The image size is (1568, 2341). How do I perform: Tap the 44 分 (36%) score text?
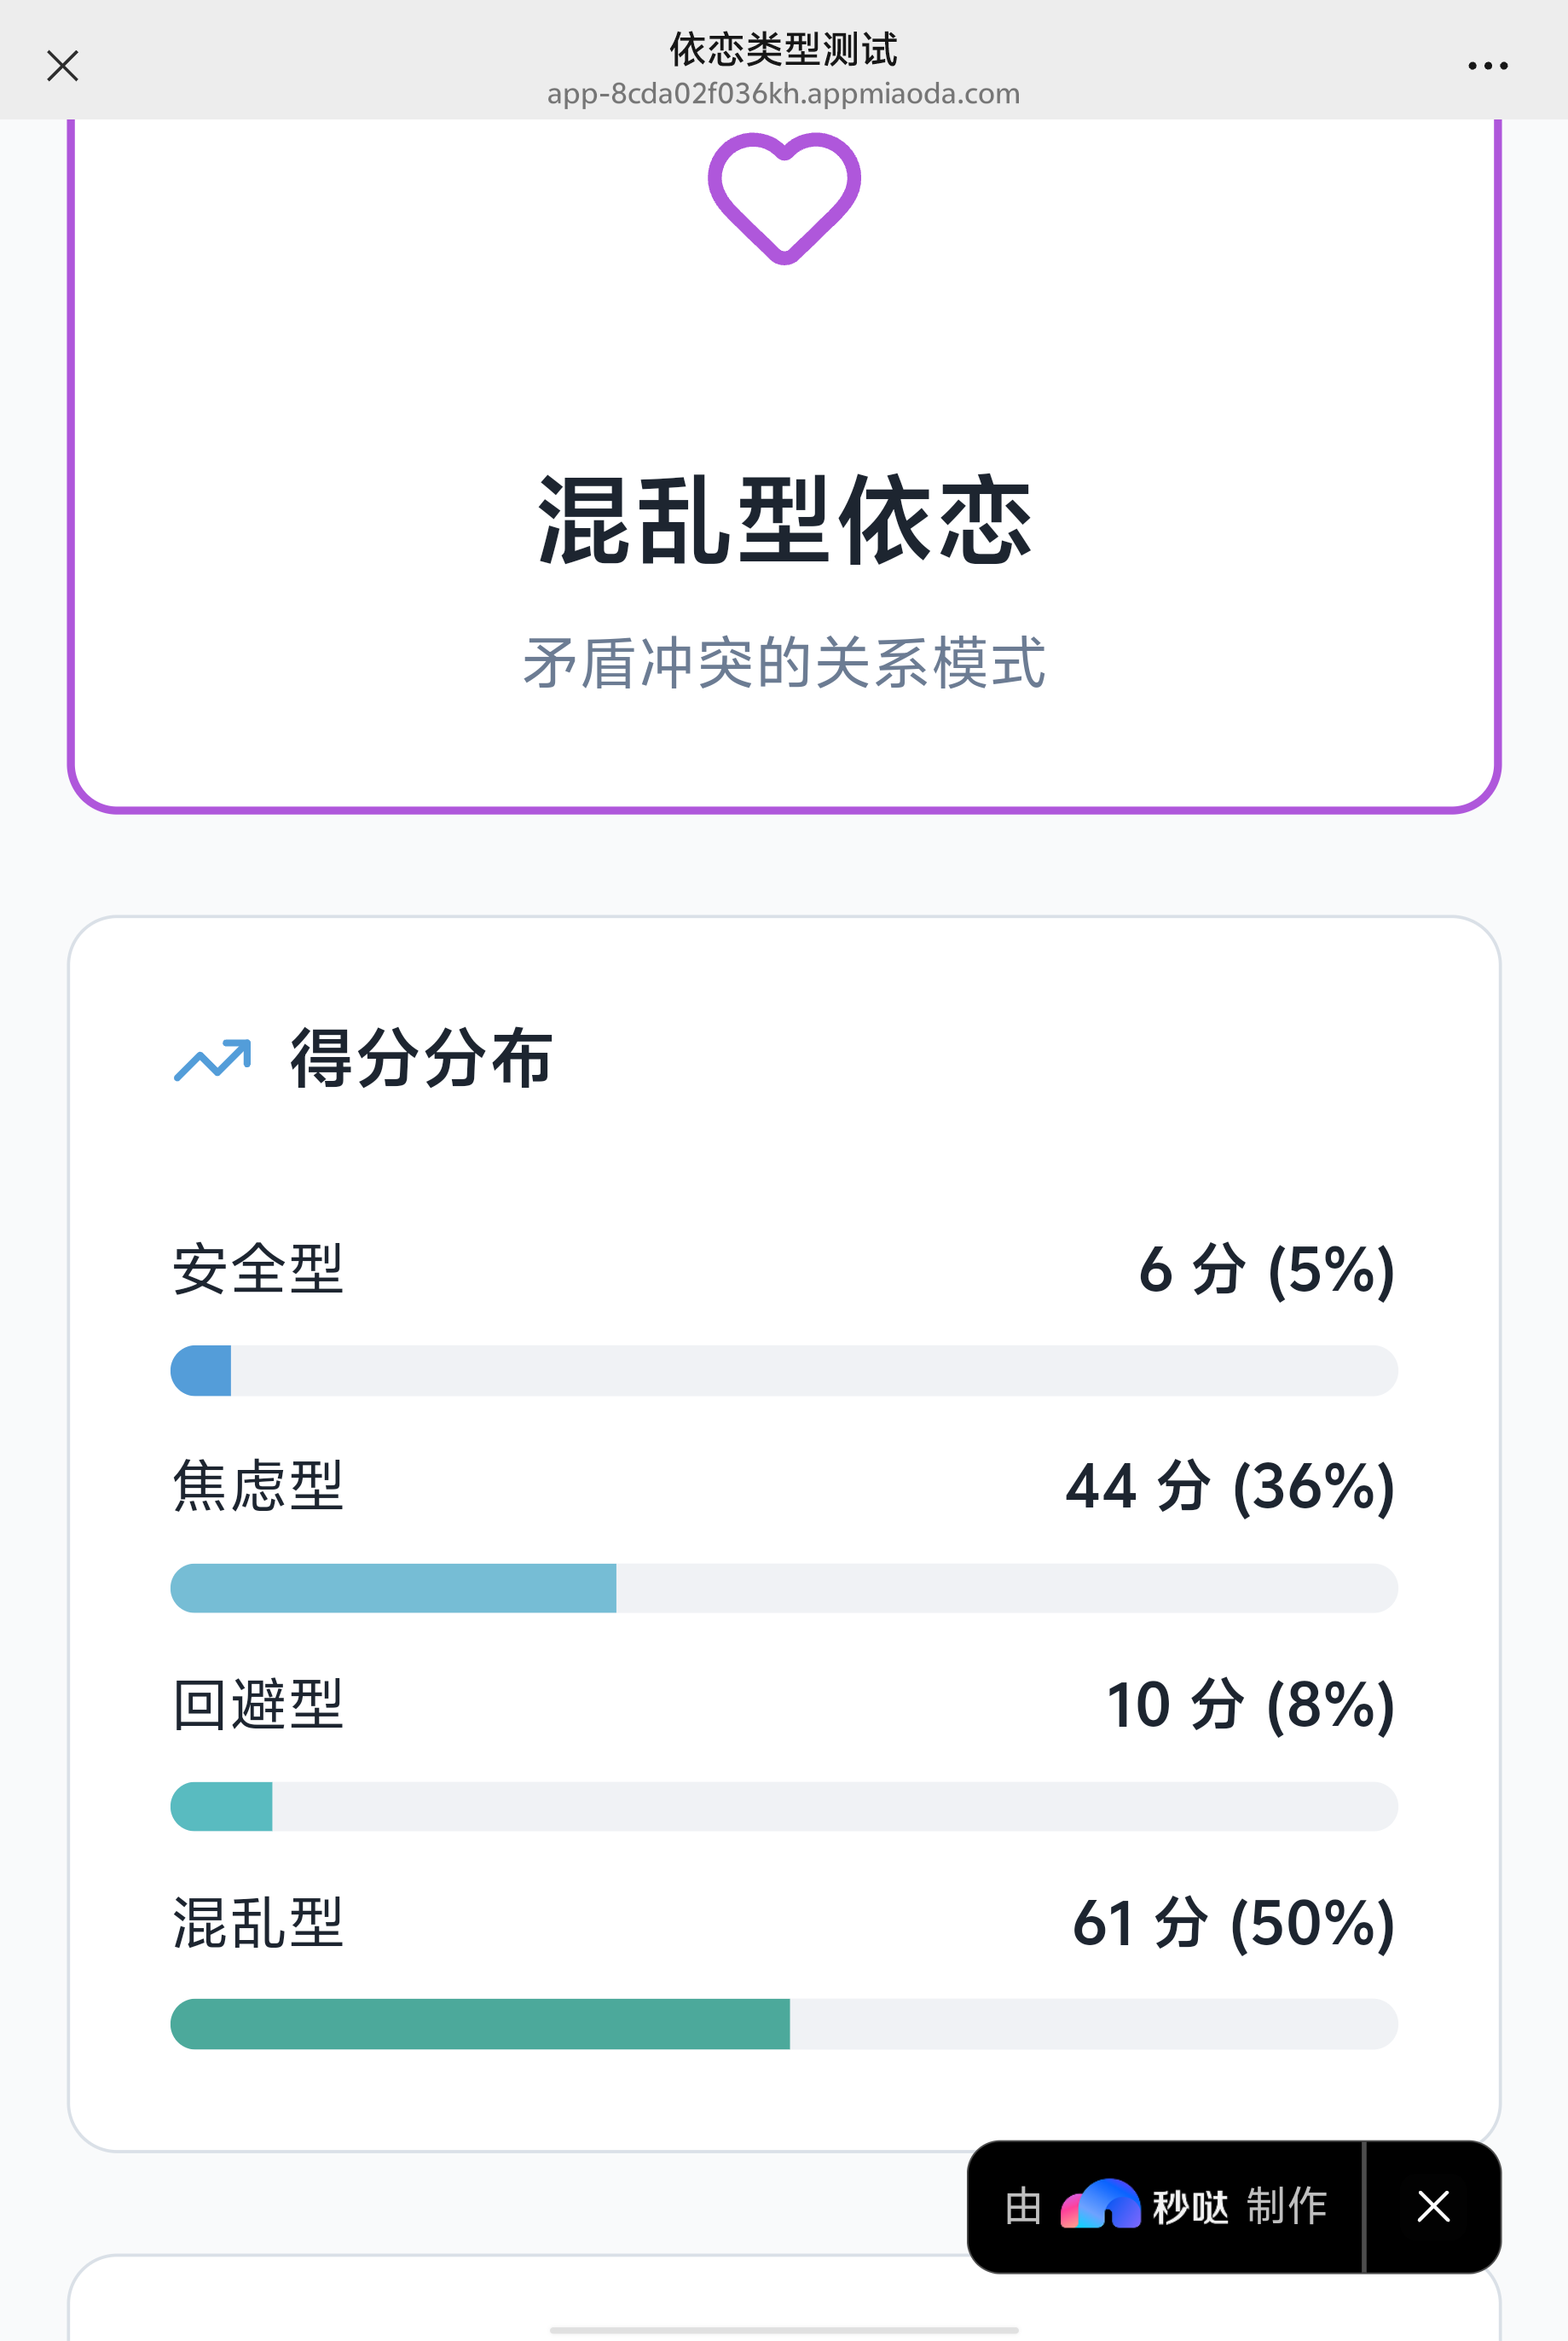tap(1229, 1487)
